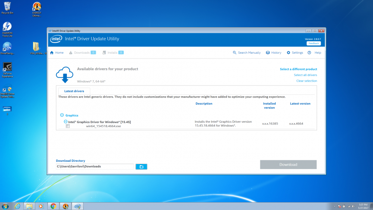Click the Download button
The width and height of the screenshot is (373, 210).
[x=288, y=164]
